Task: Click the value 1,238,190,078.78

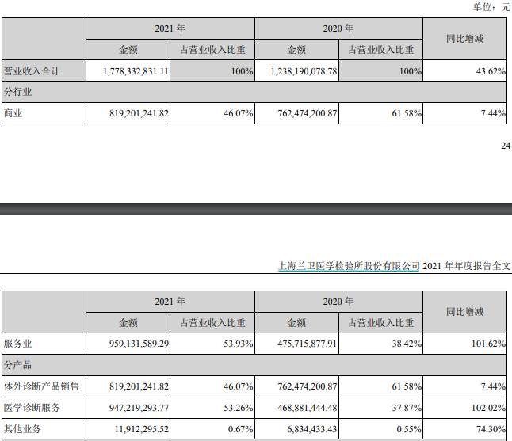Action: [304, 71]
